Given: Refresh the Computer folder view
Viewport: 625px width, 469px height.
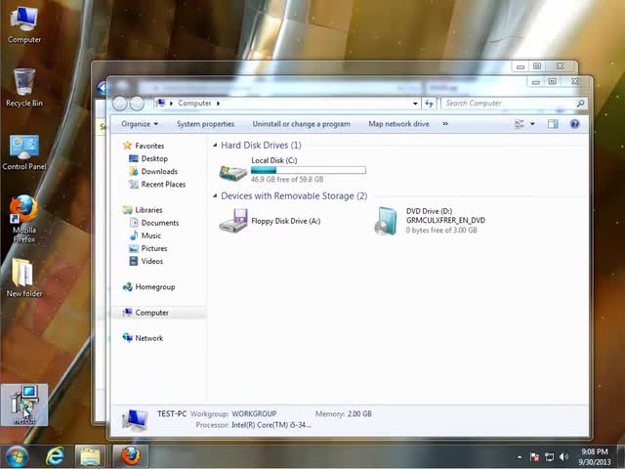Looking at the screenshot, I should (x=430, y=104).
